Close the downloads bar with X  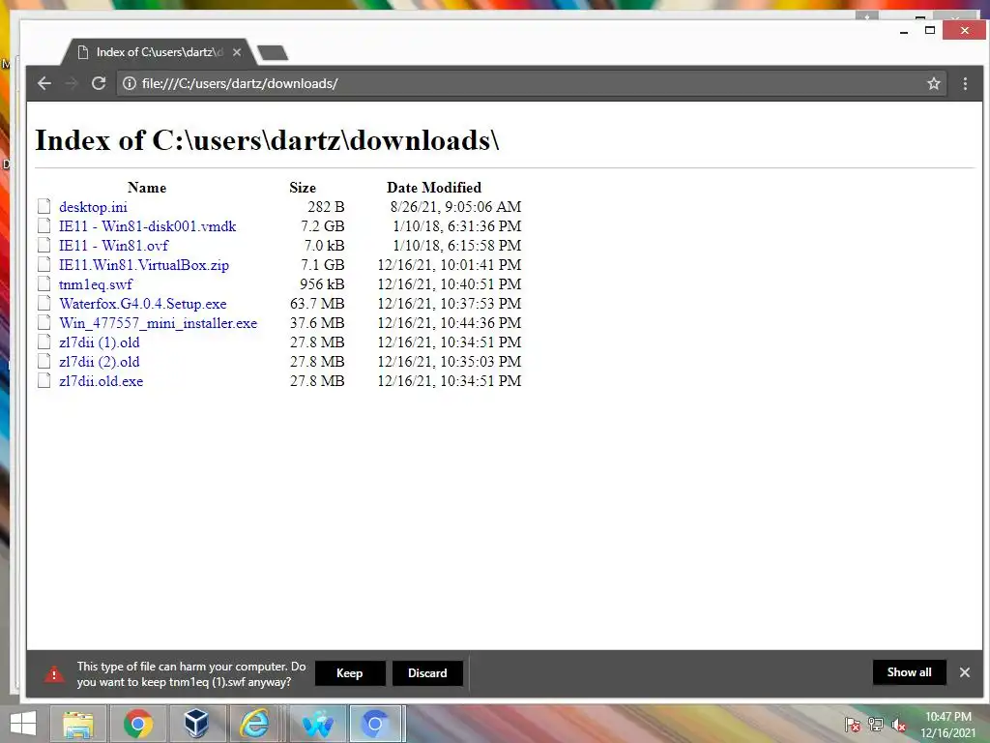(965, 672)
